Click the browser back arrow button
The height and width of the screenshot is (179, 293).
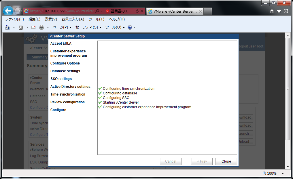[x=8, y=11]
